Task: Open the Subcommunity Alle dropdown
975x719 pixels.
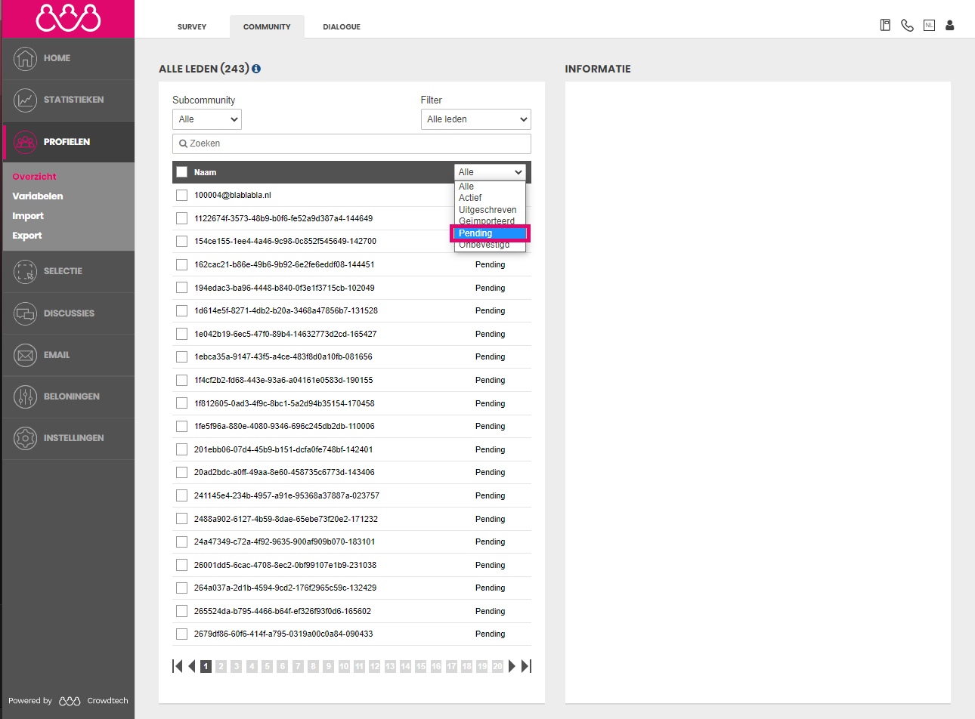Action: (x=207, y=119)
